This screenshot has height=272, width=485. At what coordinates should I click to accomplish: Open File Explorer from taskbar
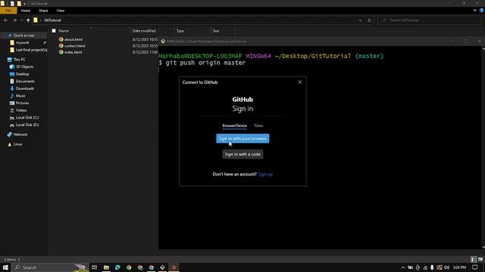tap(106, 267)
